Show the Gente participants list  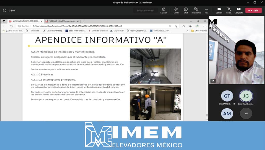tap(176, 10)
